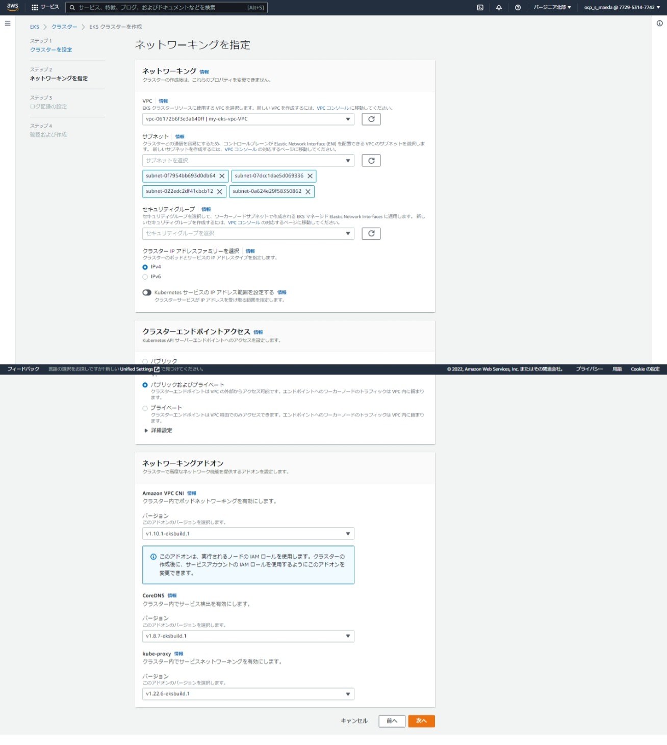
Task: Open kube-proxy version dropdown
Action: point(248,694)
